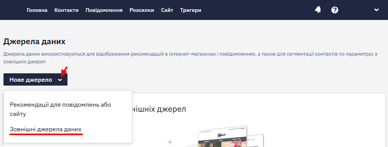Click the Нове джерело dropdown button
388x147 pixels.
pos(35,79)
